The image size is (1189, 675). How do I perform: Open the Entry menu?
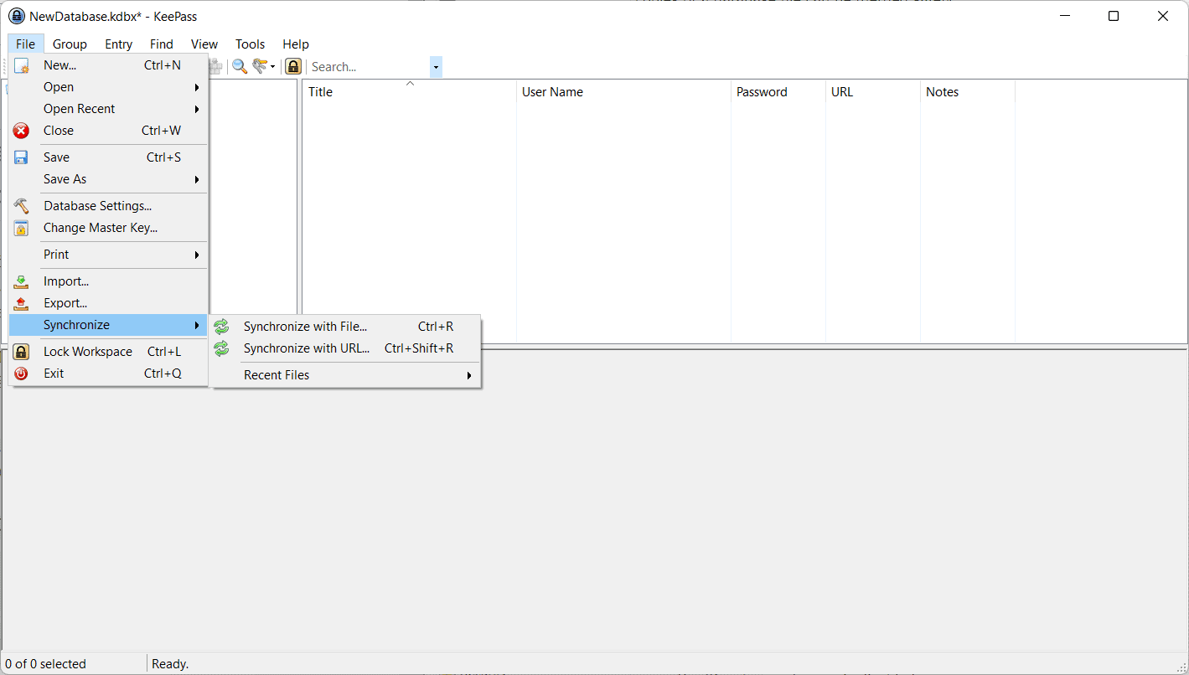(x=118, y=44)
